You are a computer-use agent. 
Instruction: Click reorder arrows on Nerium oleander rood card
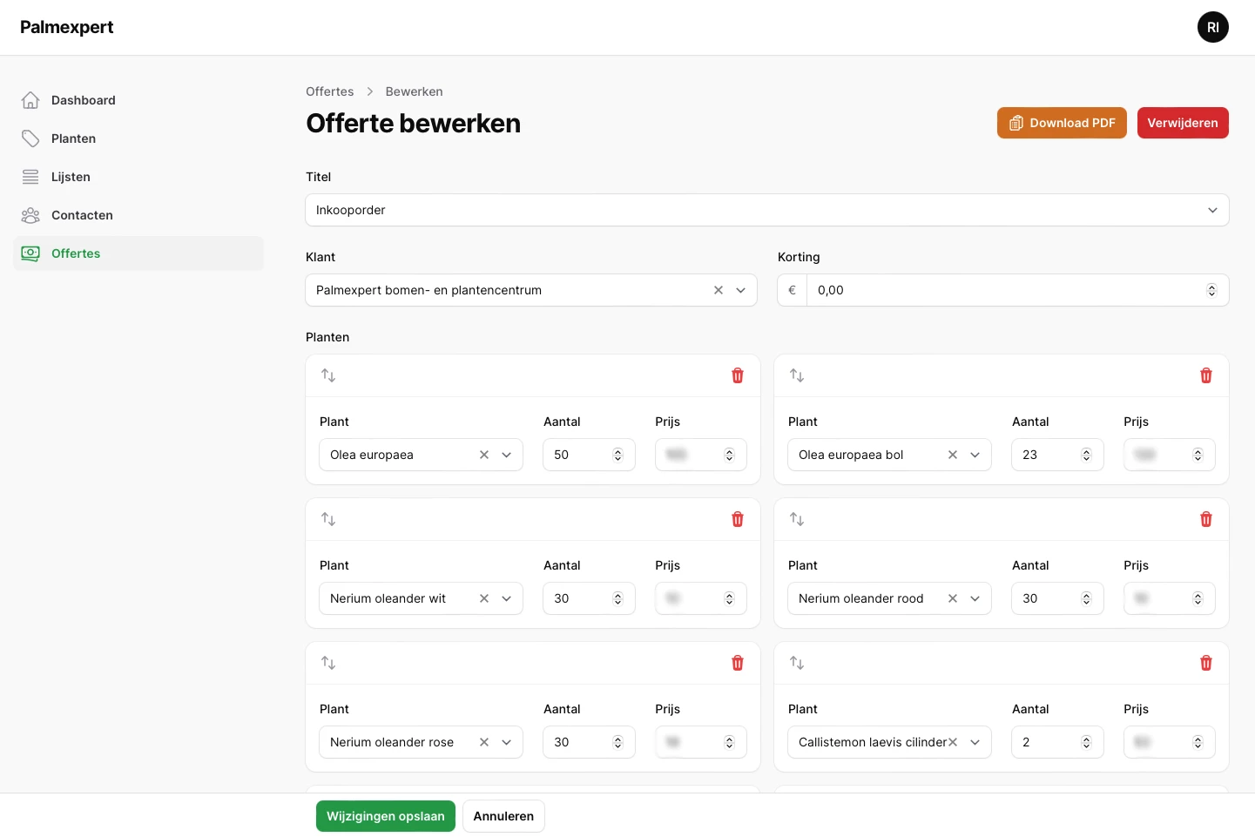pos(797,519)
